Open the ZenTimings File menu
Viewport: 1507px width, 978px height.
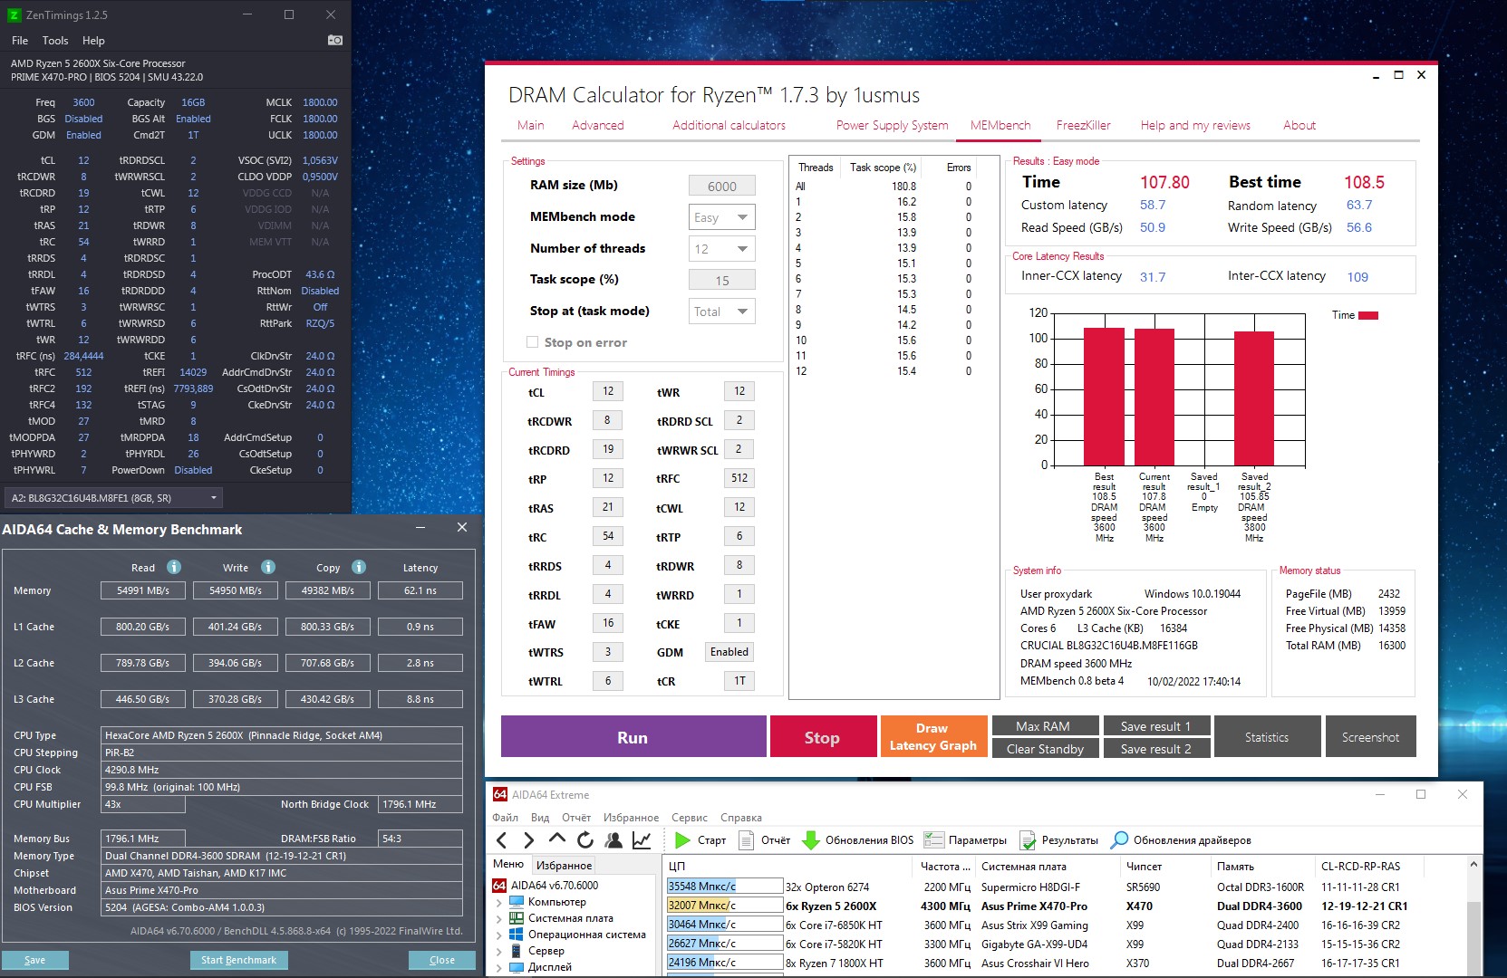[x=20, y=41]
